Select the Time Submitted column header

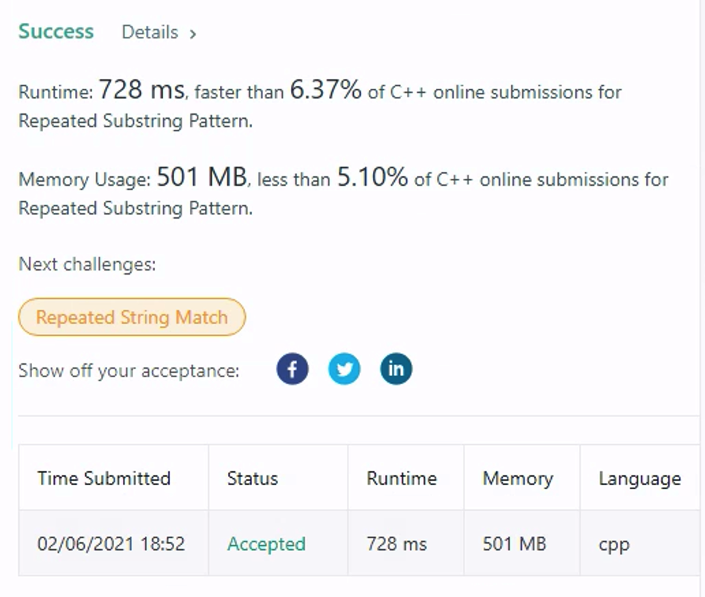tap(104, 478)
